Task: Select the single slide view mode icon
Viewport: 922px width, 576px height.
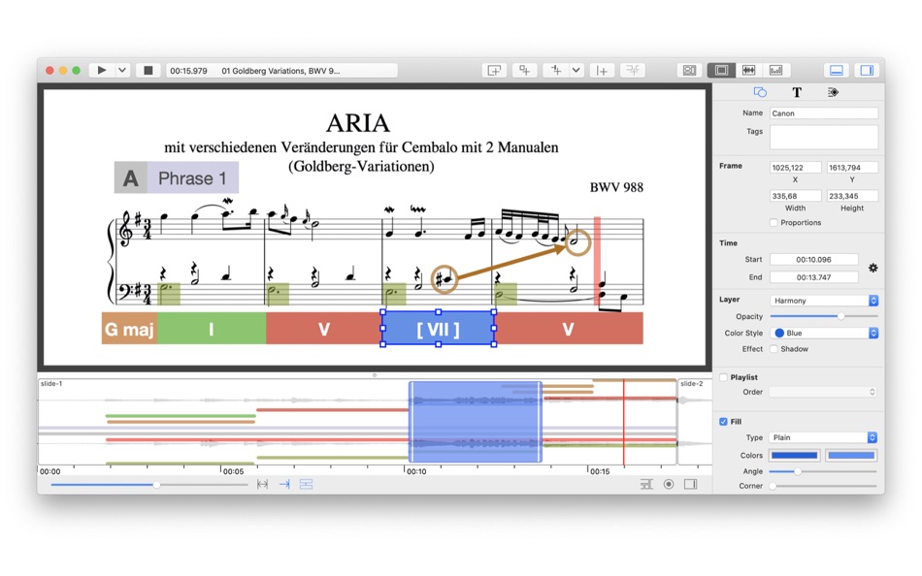Action: pyautogui.click(x=721, y=71)
